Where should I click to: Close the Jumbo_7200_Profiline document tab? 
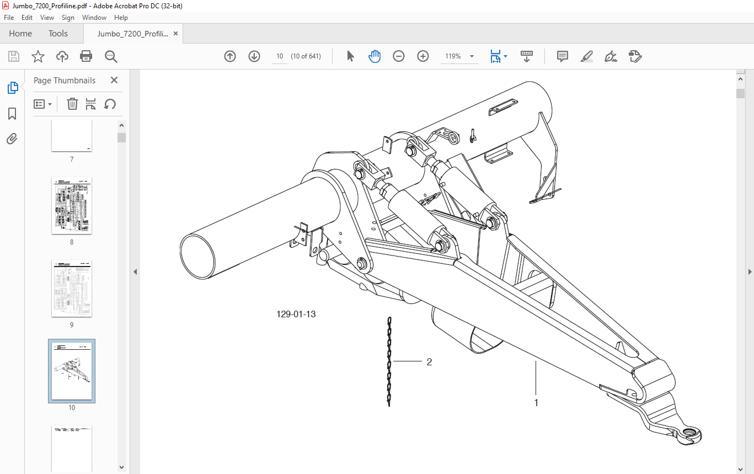click(x=176, y=34)
